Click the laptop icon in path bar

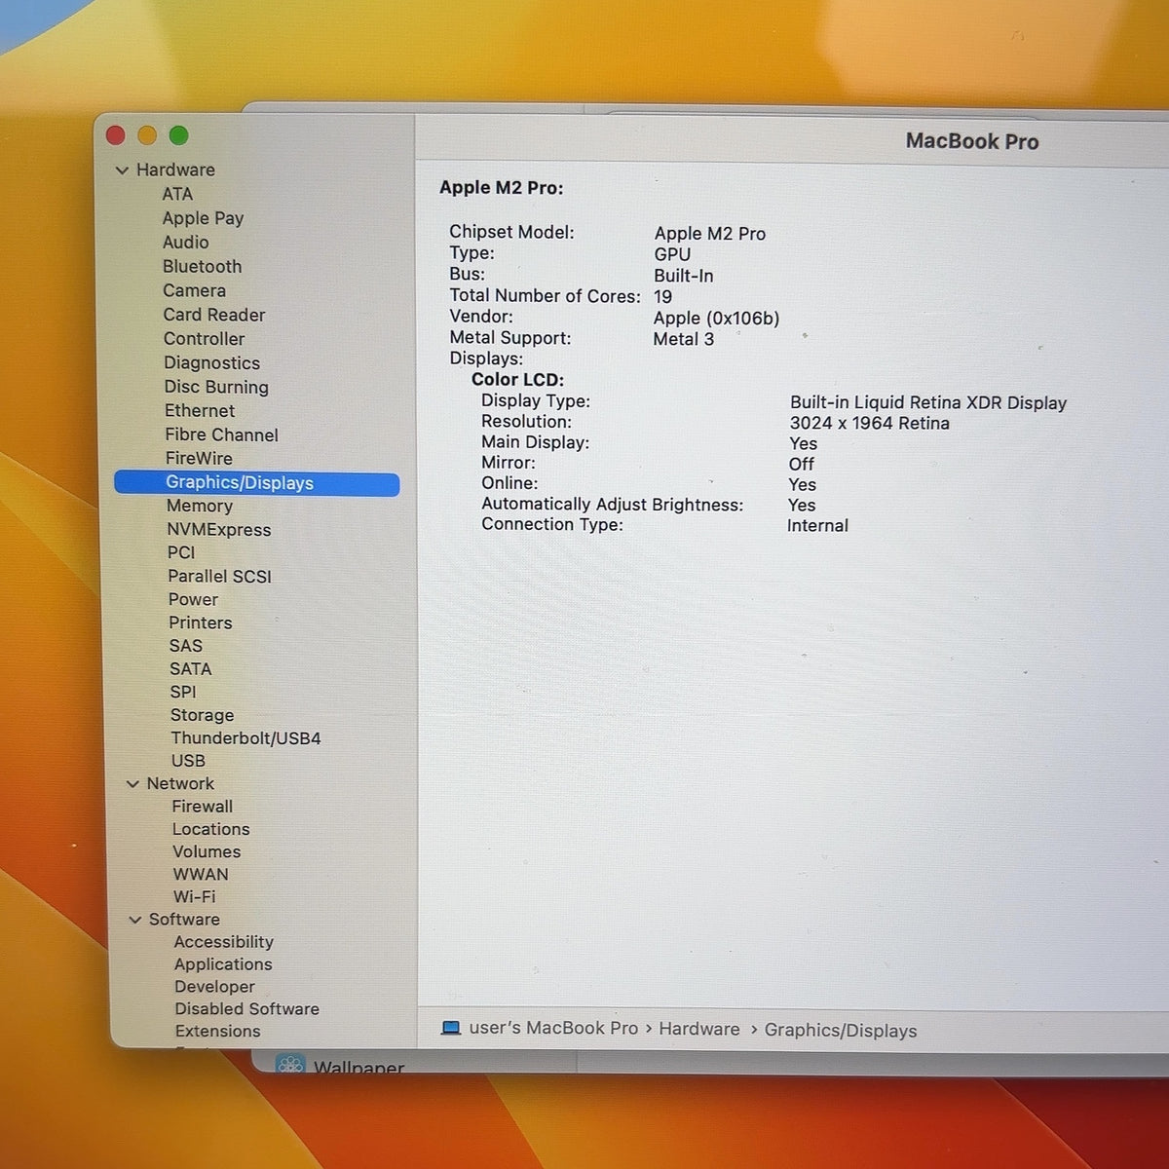pyautogui.click(x=450, y=1028)
